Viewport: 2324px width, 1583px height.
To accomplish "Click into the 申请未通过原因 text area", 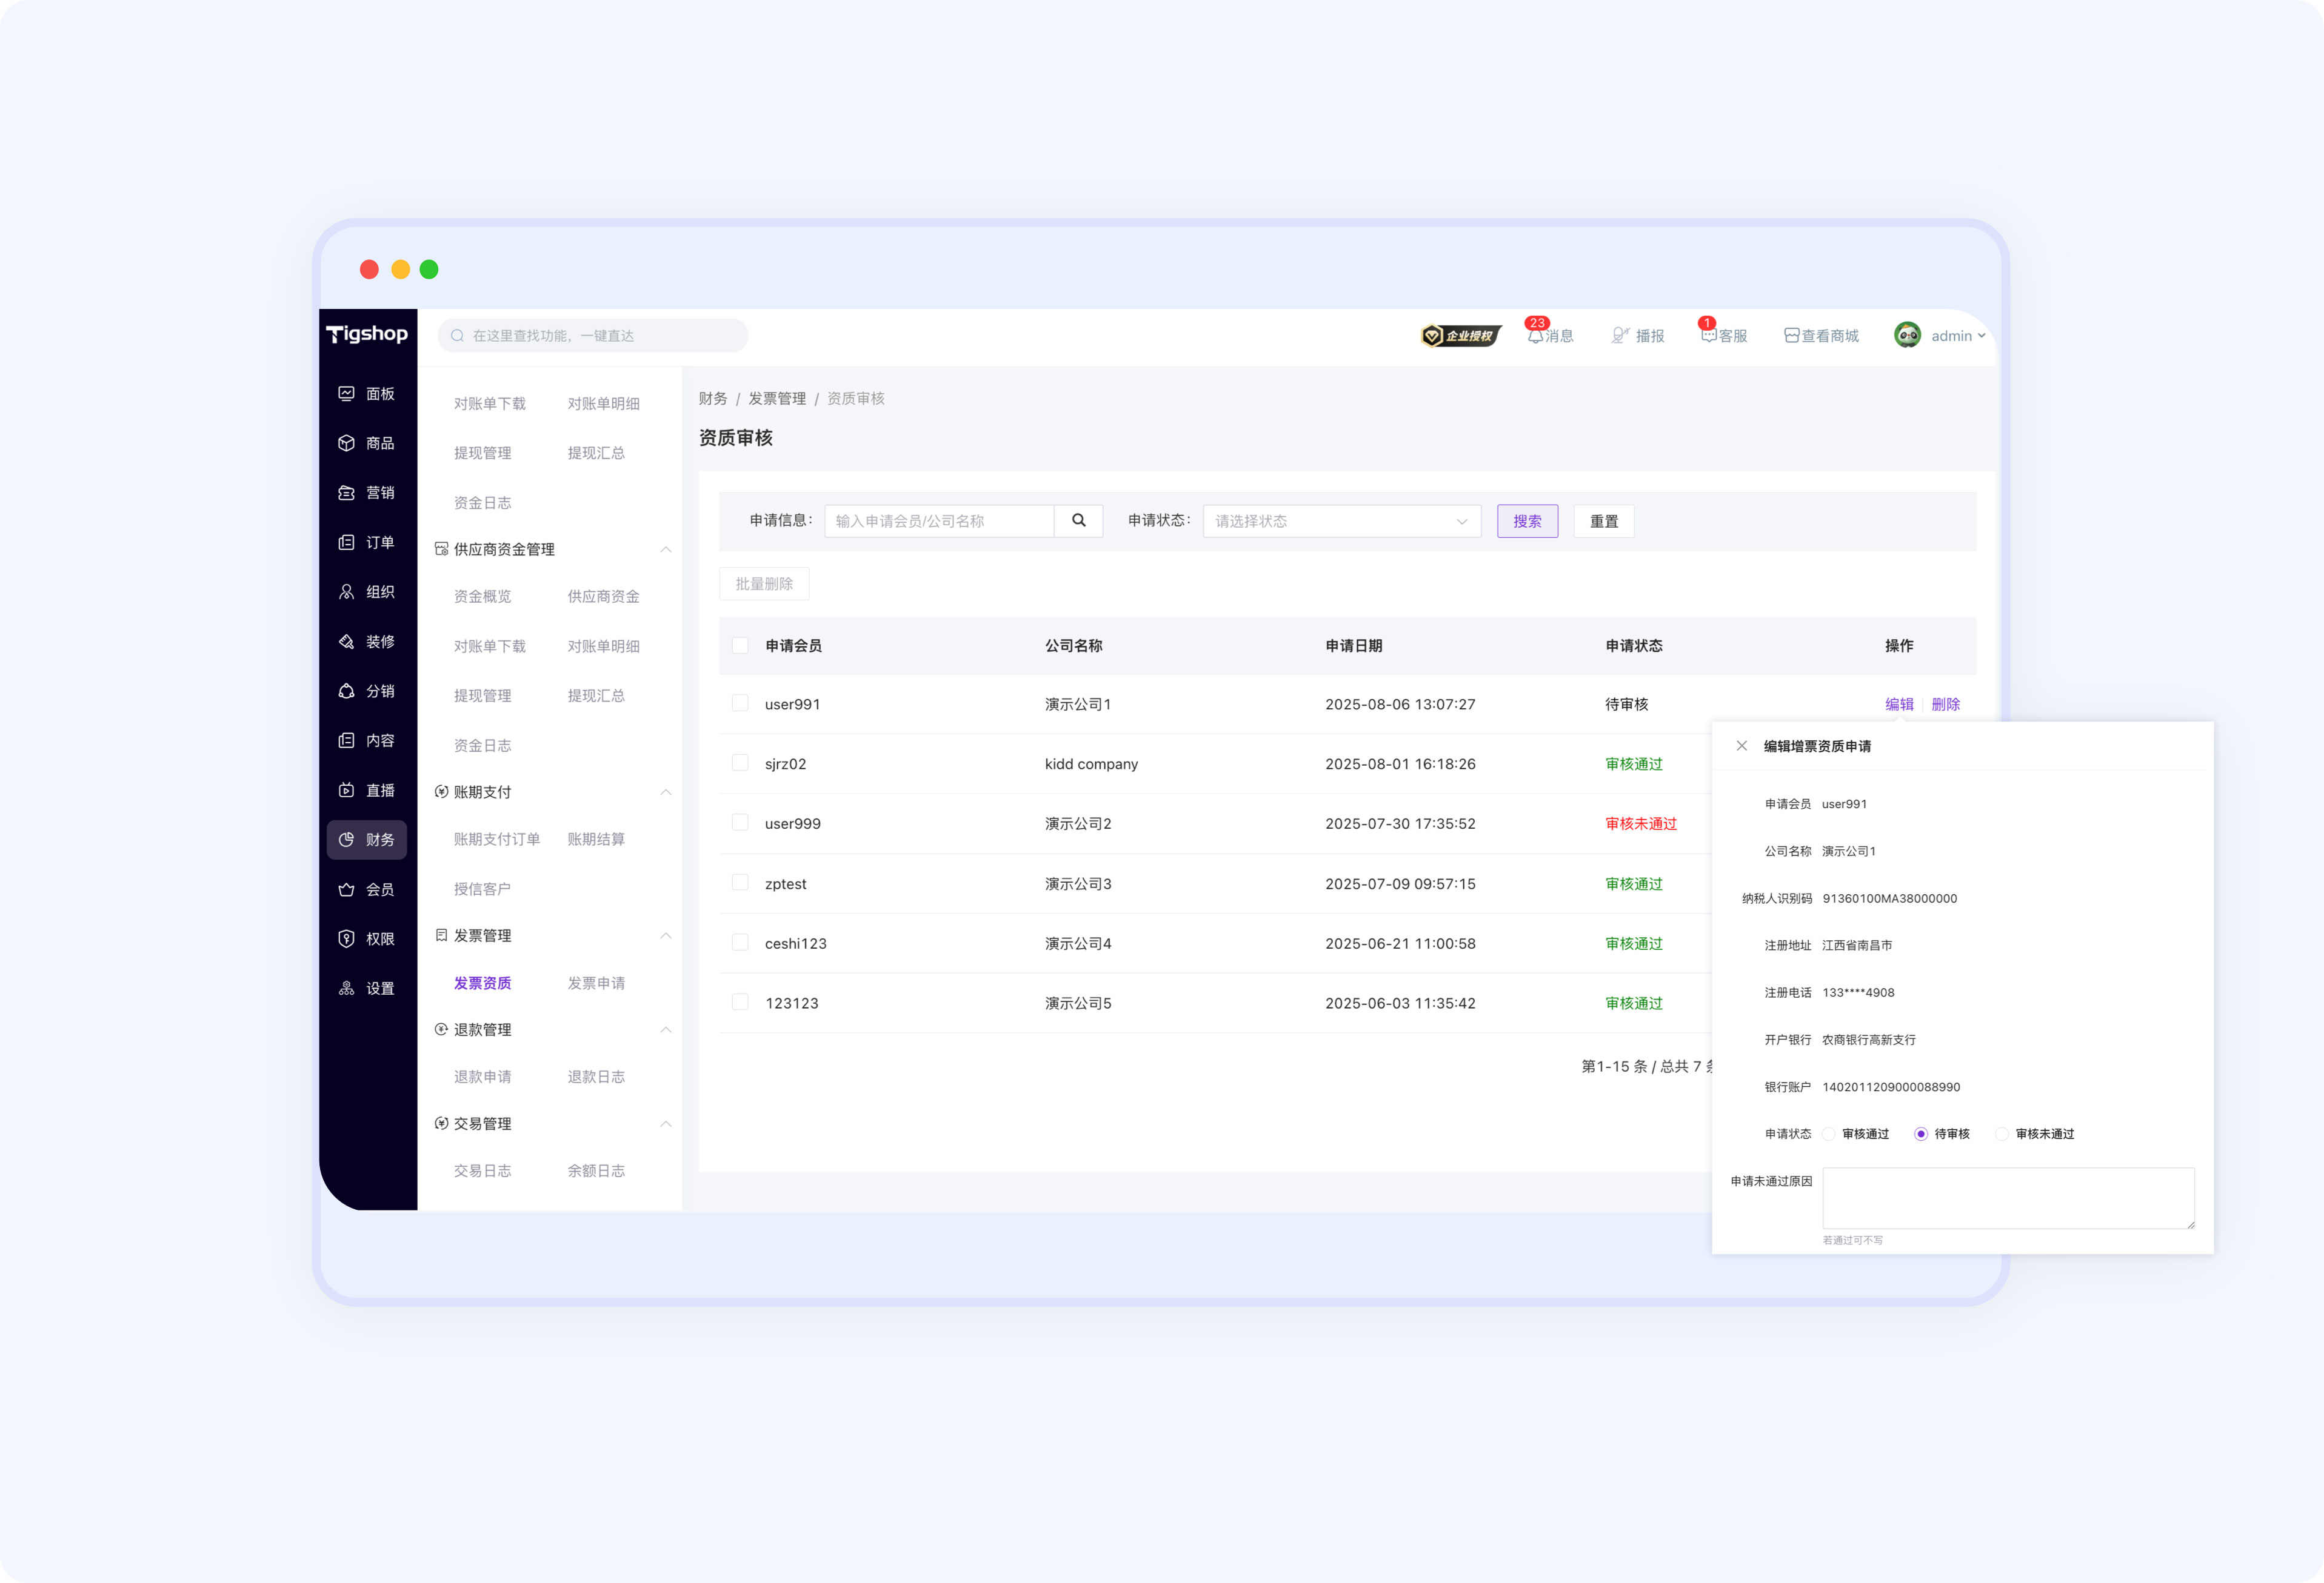I will click(x=2008, y=1197).
